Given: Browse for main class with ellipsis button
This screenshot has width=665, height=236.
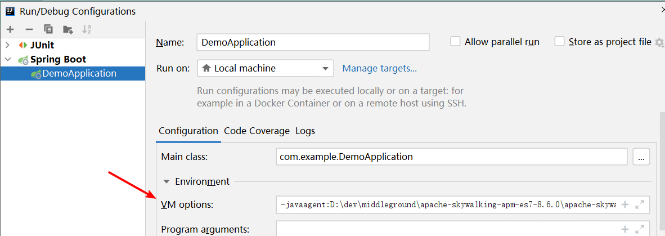Looking at the screenshot, I should [x=641, y=157].
